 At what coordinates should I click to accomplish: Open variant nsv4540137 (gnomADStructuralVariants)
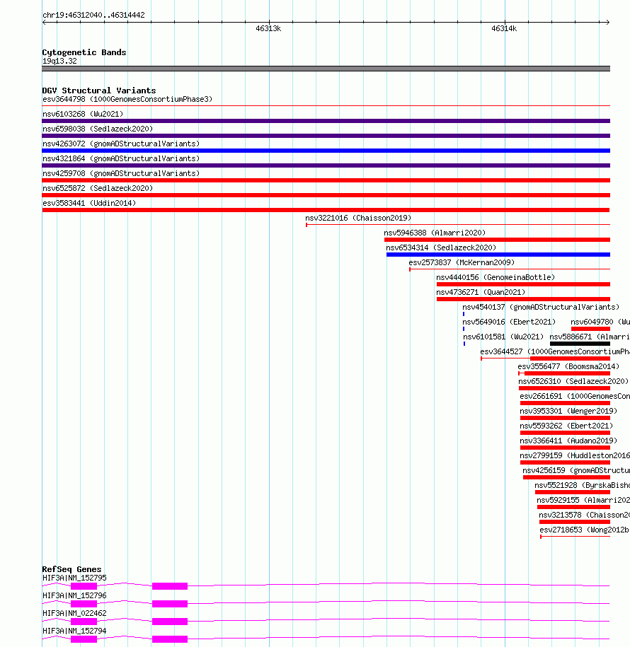point(541,308)
